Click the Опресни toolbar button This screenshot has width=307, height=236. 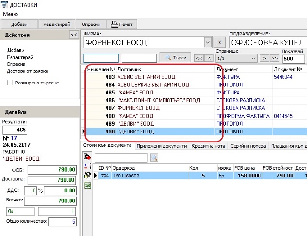tap(91, 24)
